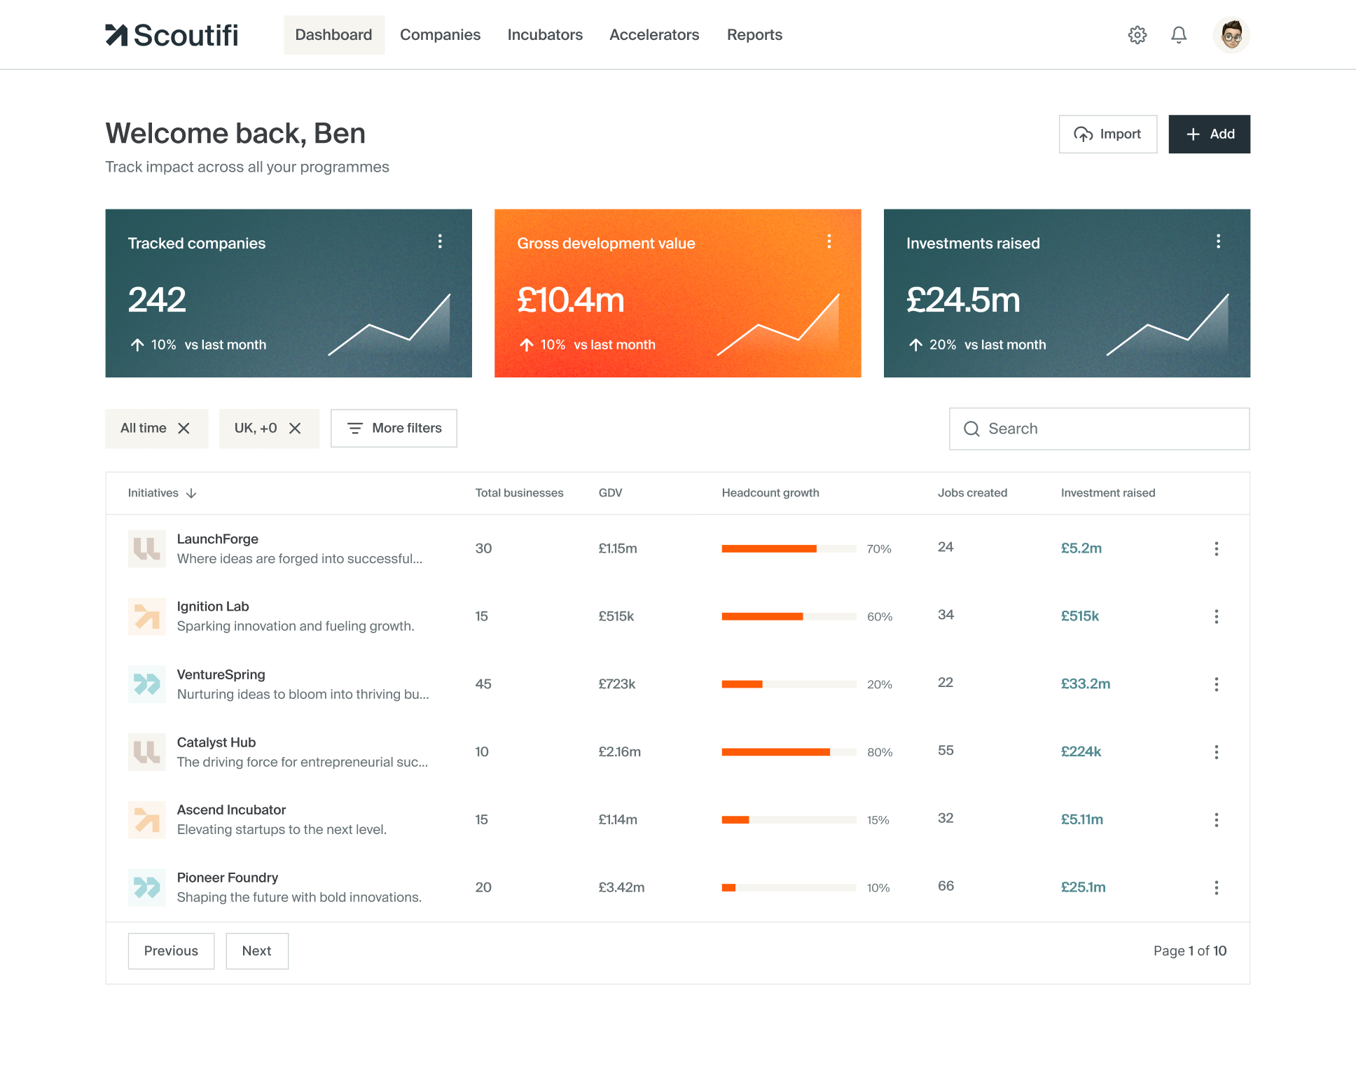Open Investments raised card kebab menu
The image size is (1356, 1075).
(x=1218, y=242)
